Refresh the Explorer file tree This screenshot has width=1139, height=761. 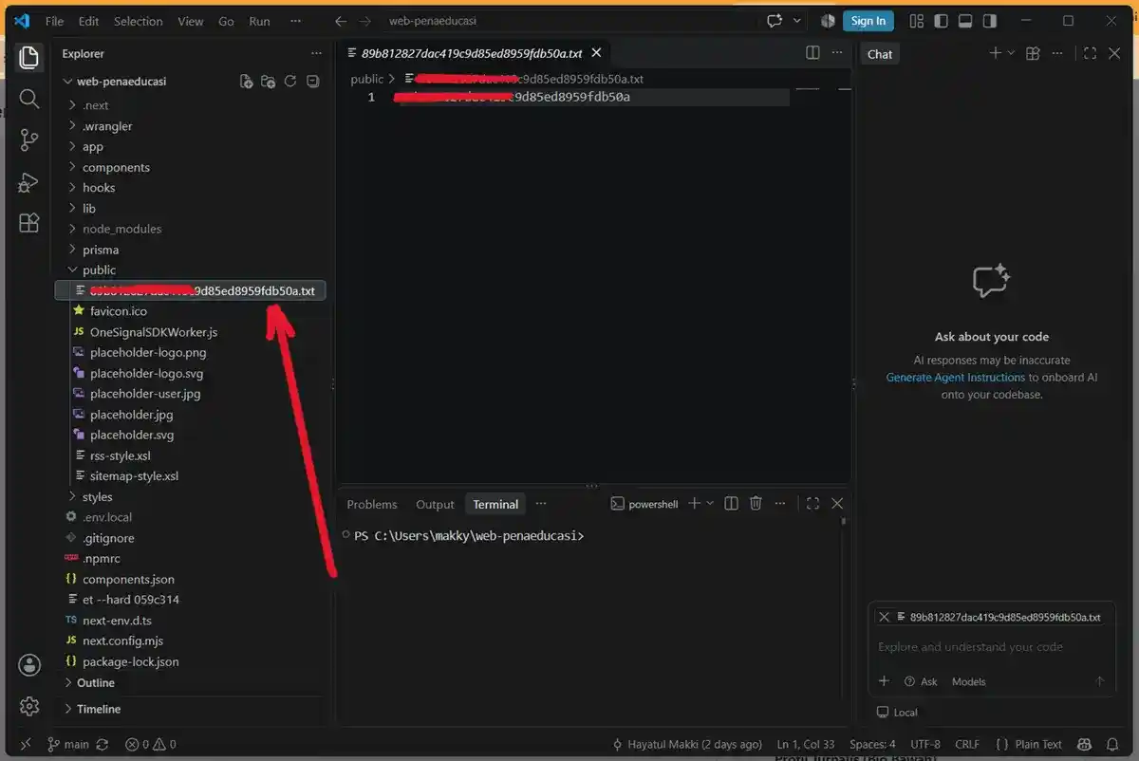click(x=290, y=82)
